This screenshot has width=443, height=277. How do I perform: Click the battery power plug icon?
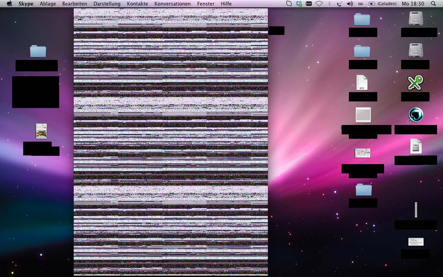(372, 3)
